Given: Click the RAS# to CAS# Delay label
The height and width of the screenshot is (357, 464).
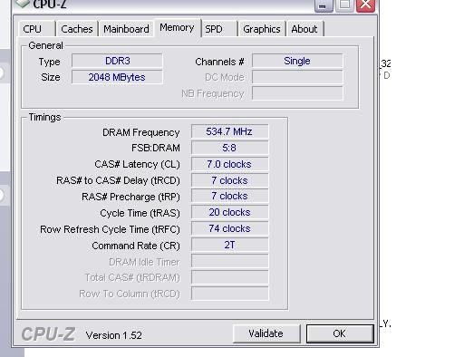Looking at the screenshot, I should pos(118,180).
